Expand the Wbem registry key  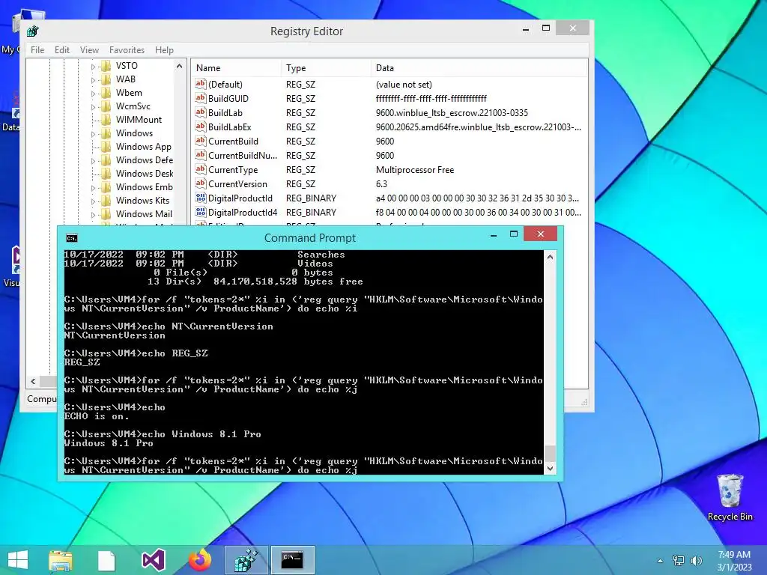93,93
